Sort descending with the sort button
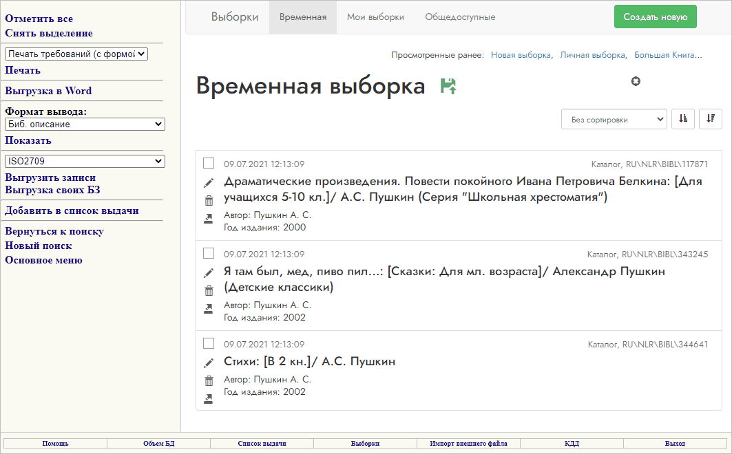The width and height of the screenshot is (732, 454). (710, 119)
